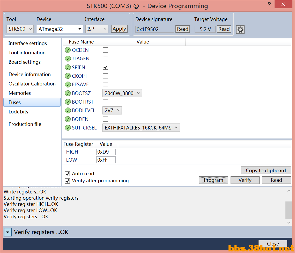Open the Board settings page
295x253 pixels.
point(25,62)
